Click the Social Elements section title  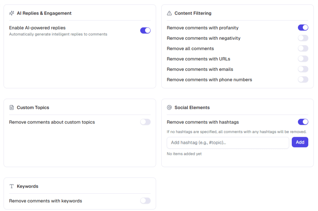tap(192, 107)
